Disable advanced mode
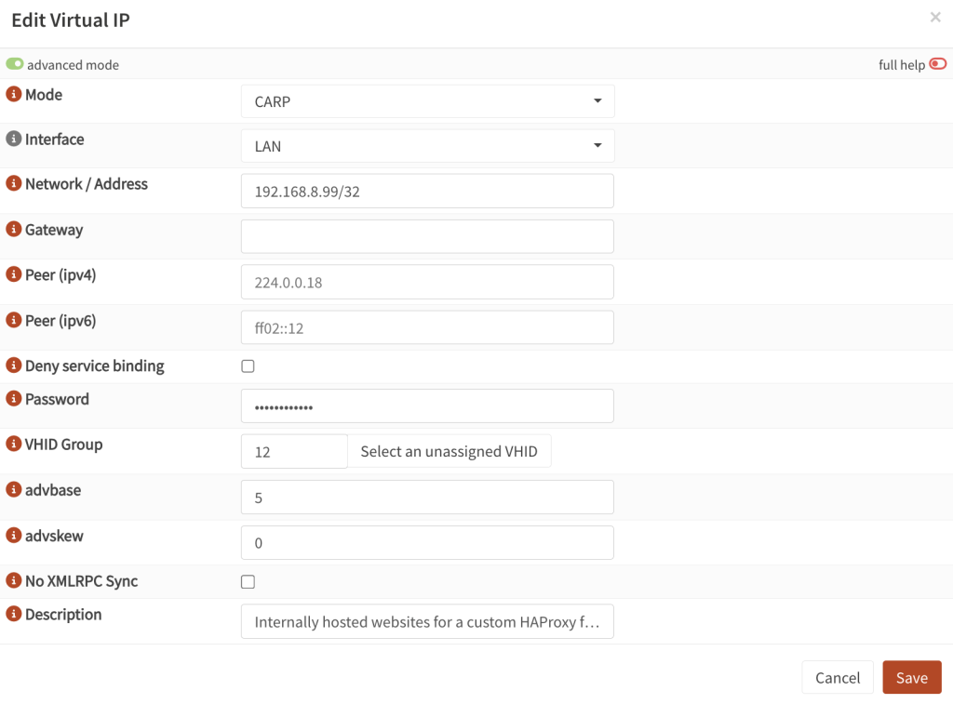The image size is (953, 704). tap(15, 64)
